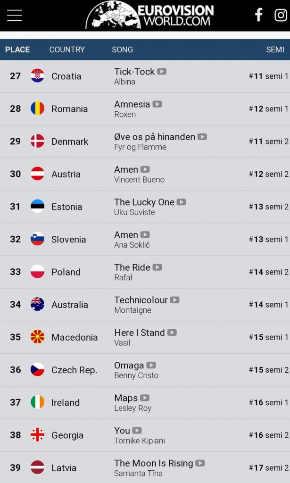Sort by the PLACE column header

click(17, 50)
